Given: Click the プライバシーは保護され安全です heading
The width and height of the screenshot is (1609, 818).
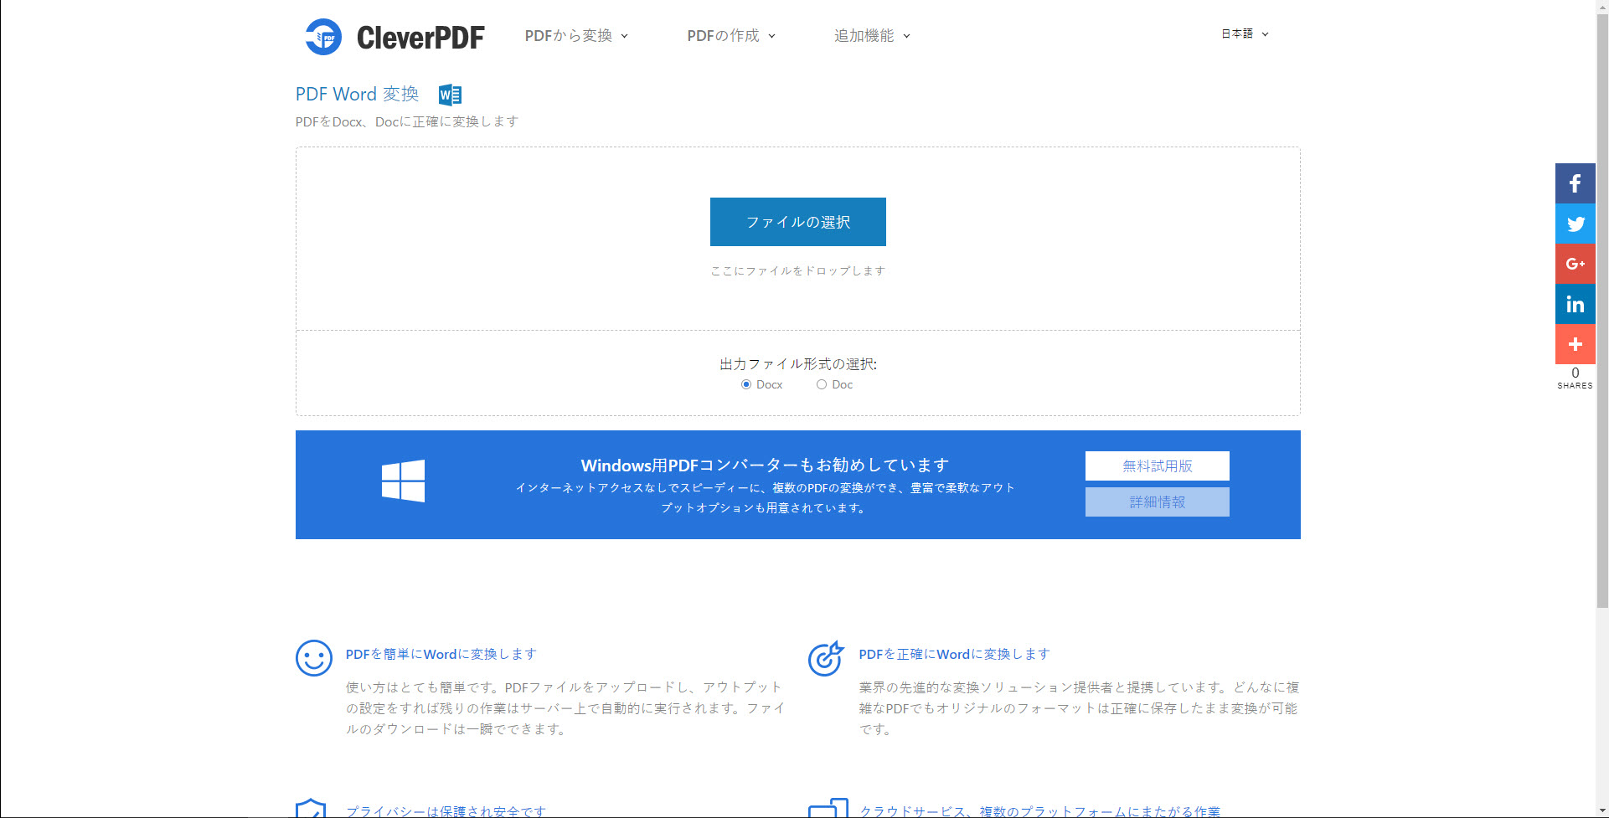Looking at the screenshot, I should 446,811.
